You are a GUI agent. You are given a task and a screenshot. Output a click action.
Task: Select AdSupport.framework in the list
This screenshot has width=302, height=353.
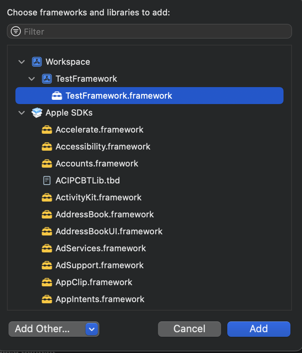coord(99,265)
